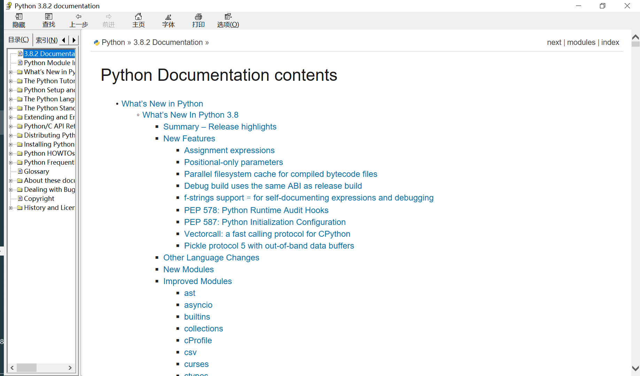Switch to the 目录(C) contents tab
640x376 pixels.
[x=19, y=40]
